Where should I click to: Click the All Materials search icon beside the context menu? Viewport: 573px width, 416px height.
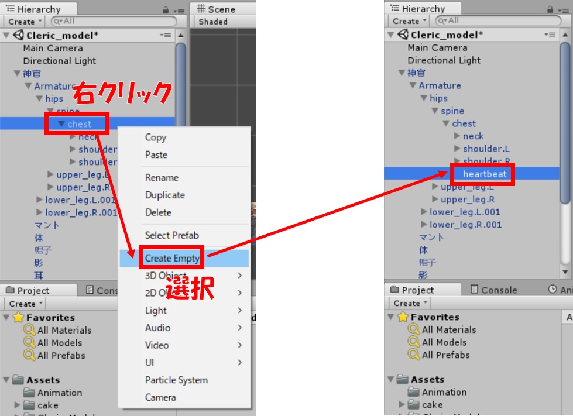pyautogui.click(x=29, y=330)
